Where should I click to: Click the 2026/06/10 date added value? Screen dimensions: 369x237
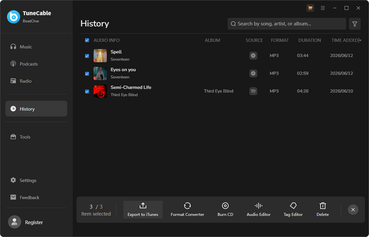pyautogui.click(x=341, y=91)
